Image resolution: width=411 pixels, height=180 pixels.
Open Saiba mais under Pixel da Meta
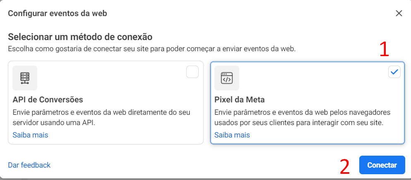tap(232, 135)
